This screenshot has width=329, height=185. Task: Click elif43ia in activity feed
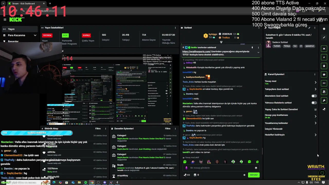point(51,152)
